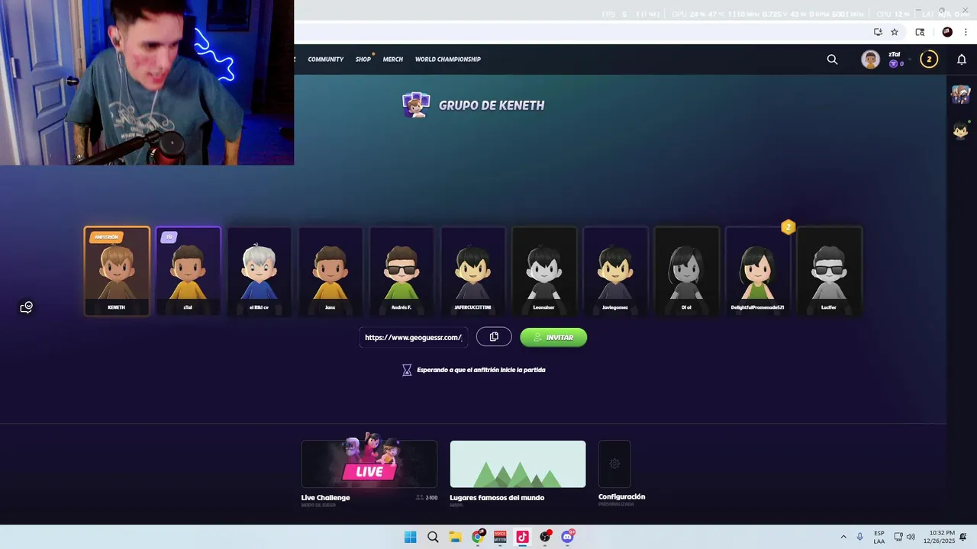Select the JAFERCUCCITTINI player card

pyautogui.click(x=472, y=271)
